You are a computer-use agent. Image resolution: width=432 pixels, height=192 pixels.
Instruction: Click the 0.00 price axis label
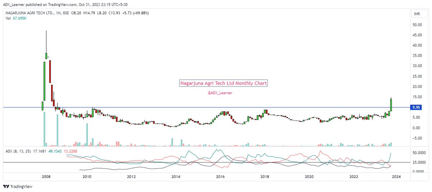click(x=416, y=128)
